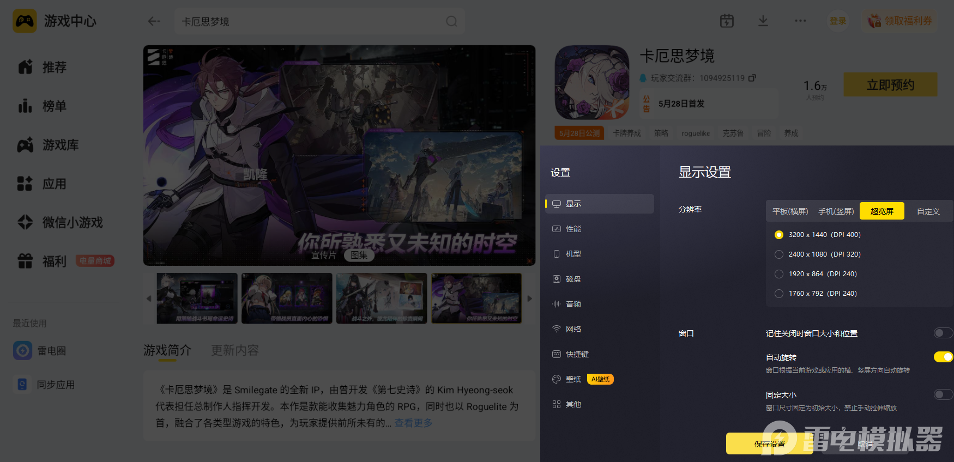Show previous screenshot thumbnails arrow
Viewport: 954px width, 462px height.
[149, 299]
